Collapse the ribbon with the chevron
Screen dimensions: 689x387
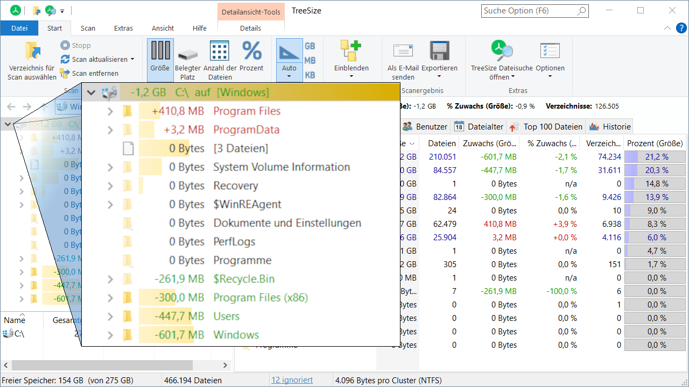pos(667,28)
